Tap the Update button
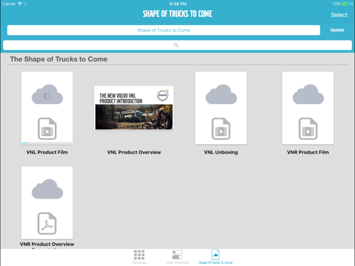Viewport: 355px width, 266px height. (x=337, y=30)
